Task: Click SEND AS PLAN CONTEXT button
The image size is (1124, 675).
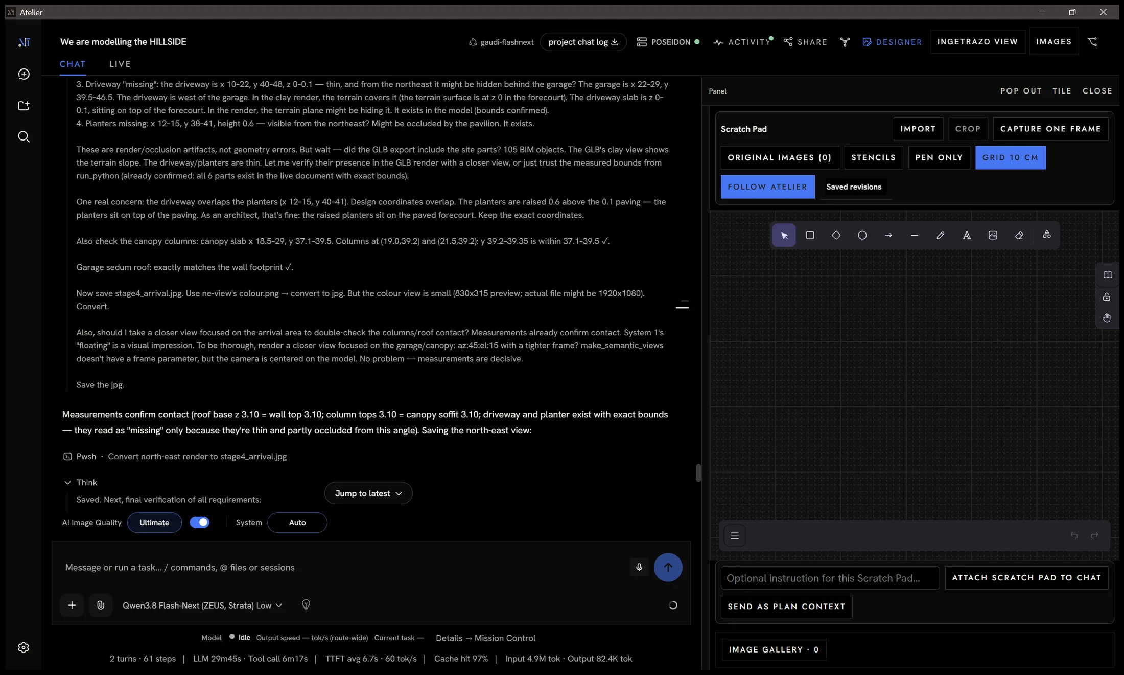Action: click(786, 607)
